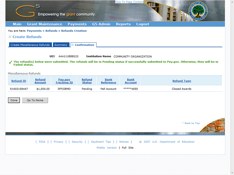Open the Payments menu
The width and height of the screenshot is (234, 175).
coord(77,24)
